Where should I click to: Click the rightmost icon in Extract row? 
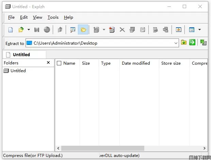204,43
